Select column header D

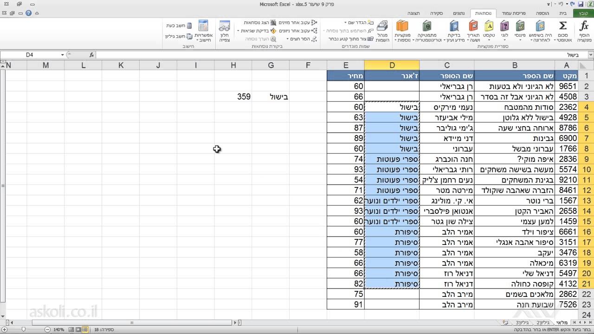click(x=392, y=65)
